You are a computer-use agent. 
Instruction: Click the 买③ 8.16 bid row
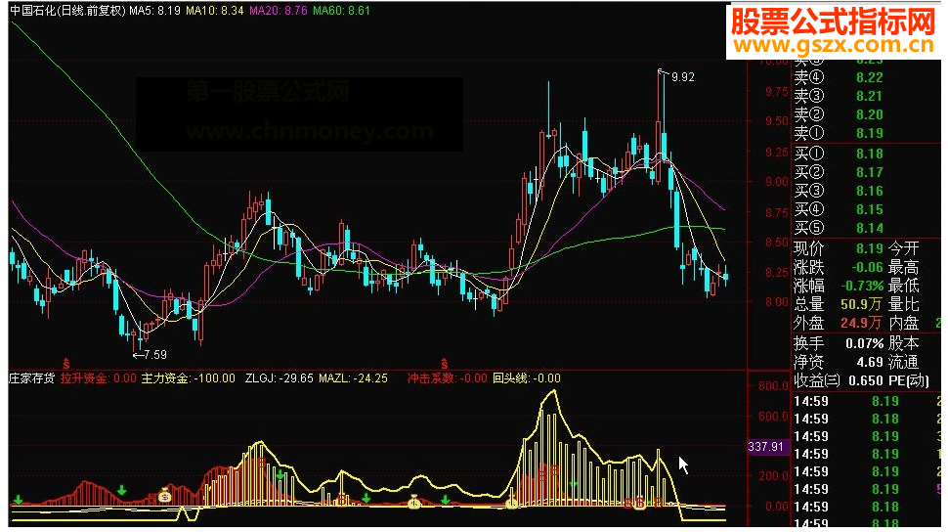point(839,192)
